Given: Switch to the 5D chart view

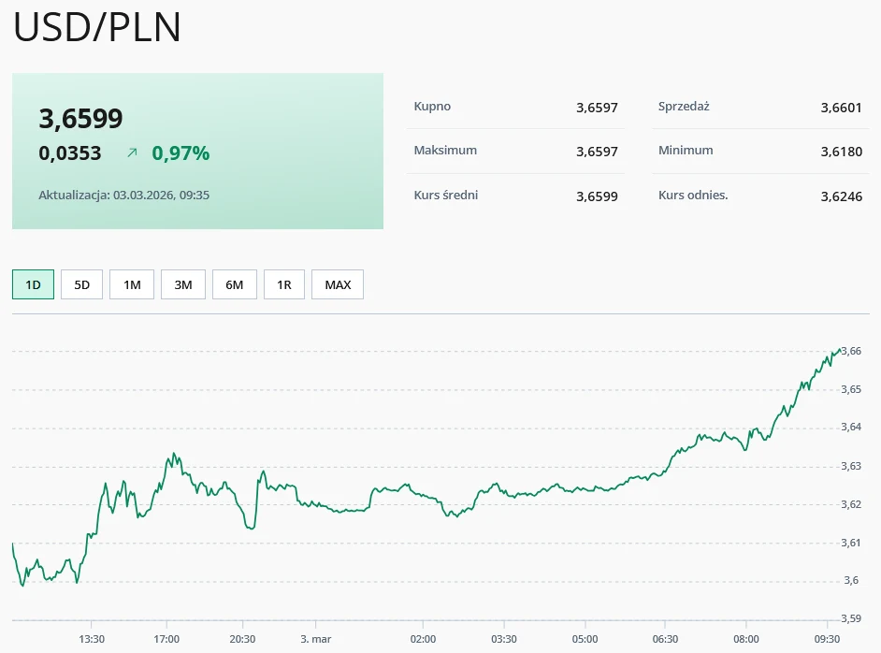Looking at the screenshot, I should coord(81,283).
